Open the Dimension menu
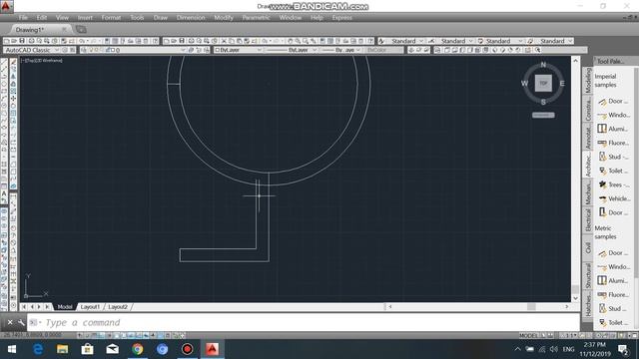Viewport: 639px width, 359px height. coord(191,18)
